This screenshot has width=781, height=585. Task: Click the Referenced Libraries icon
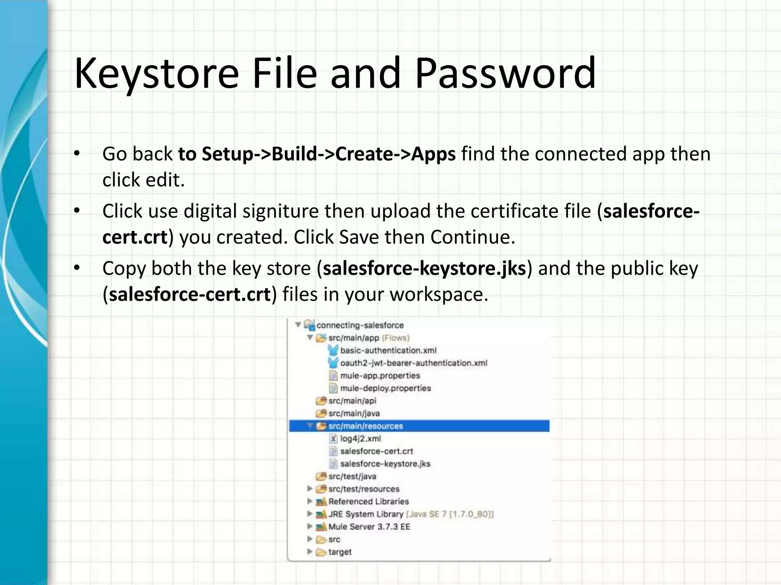[321, 502]
